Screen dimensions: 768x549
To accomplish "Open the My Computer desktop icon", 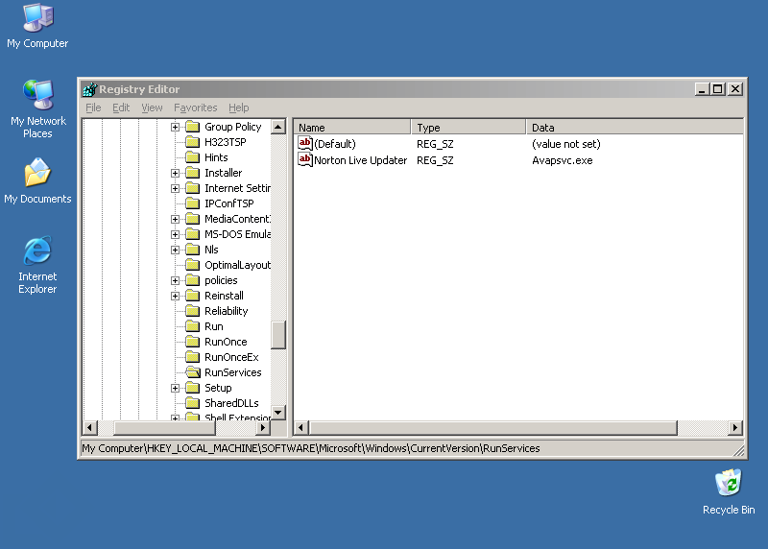I will click(37, 19).
